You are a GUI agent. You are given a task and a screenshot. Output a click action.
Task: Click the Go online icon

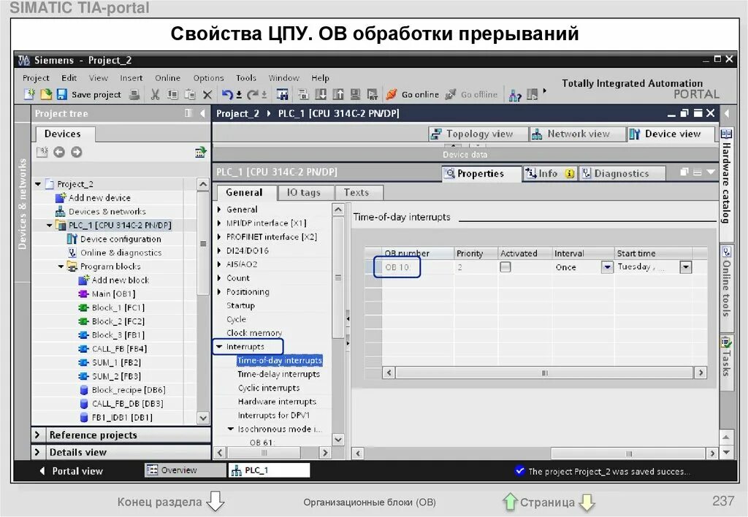click(392, 94)
